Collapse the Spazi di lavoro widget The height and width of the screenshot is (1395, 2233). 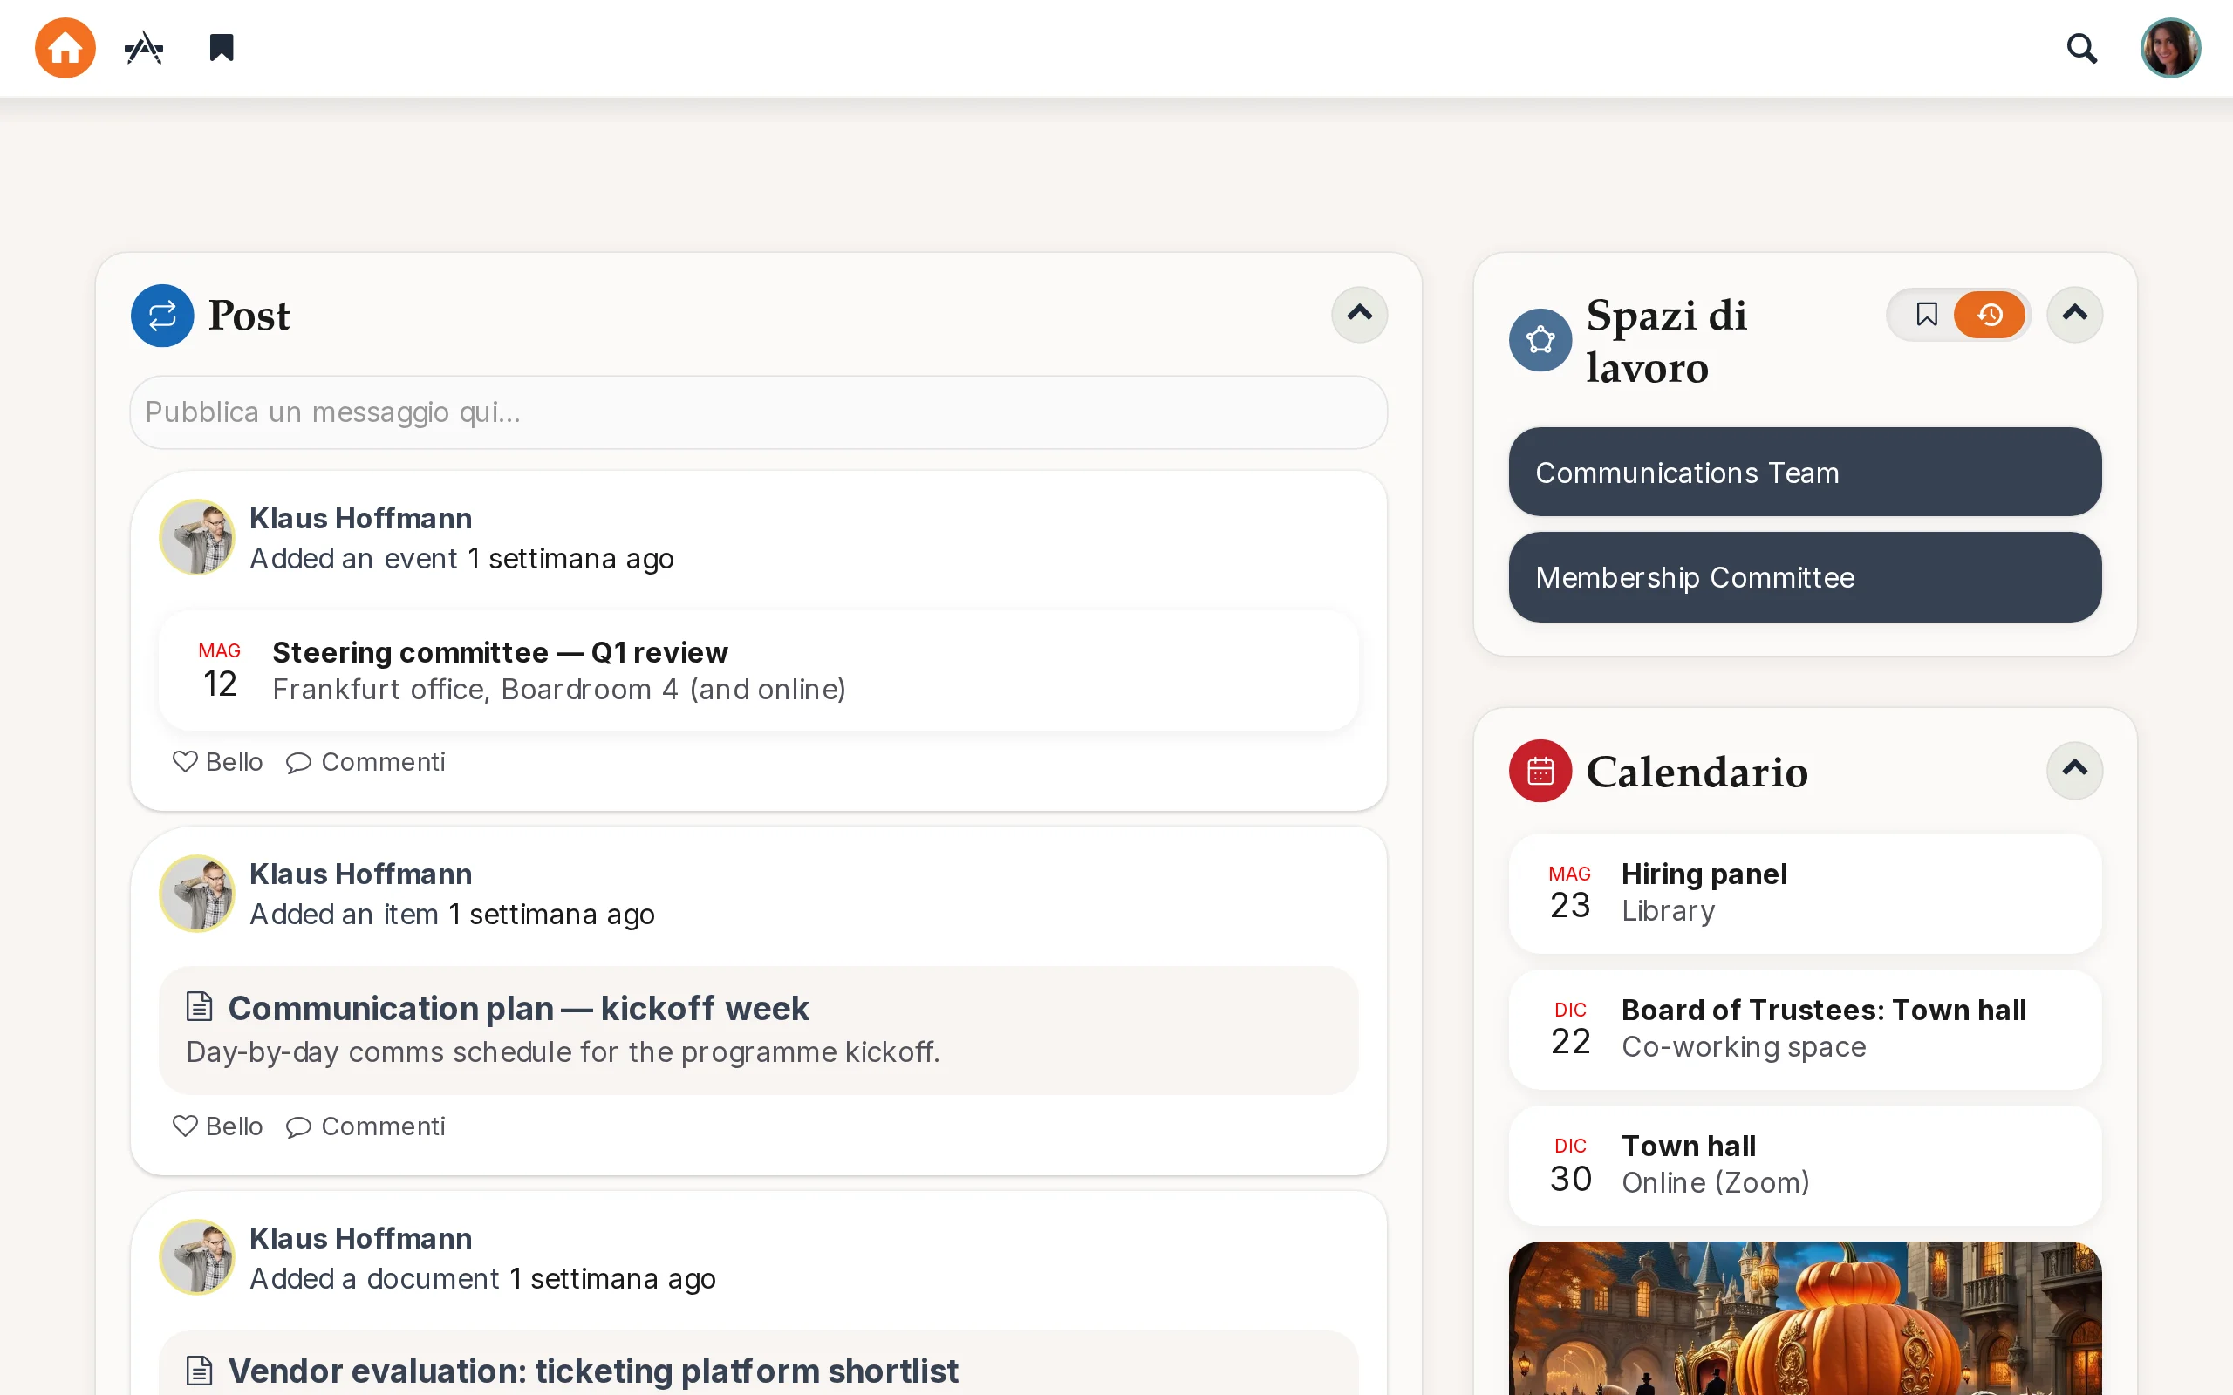pos(2074,315)
